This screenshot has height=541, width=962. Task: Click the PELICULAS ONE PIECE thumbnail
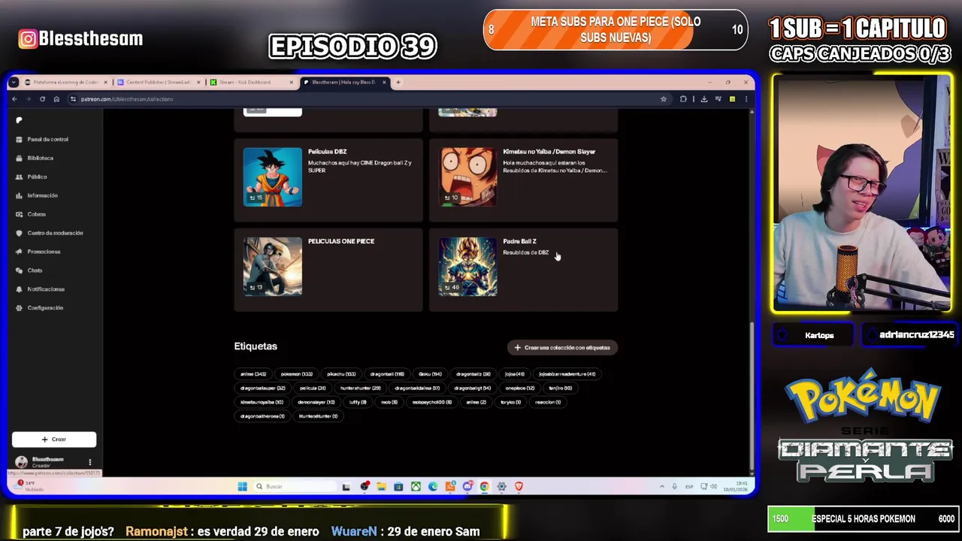273,266
